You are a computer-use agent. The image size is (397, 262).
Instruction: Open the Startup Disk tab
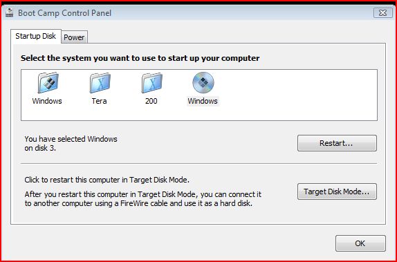click(36, 36)
